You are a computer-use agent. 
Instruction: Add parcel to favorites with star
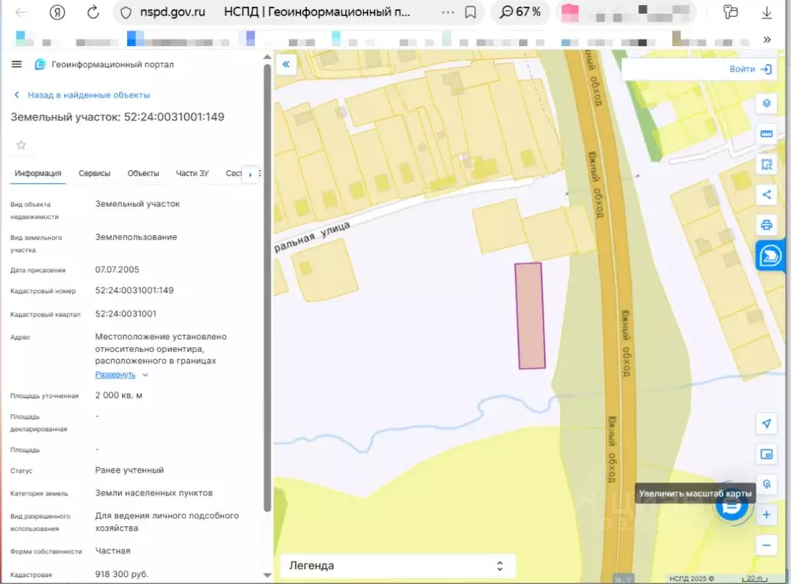click(21, 145)
